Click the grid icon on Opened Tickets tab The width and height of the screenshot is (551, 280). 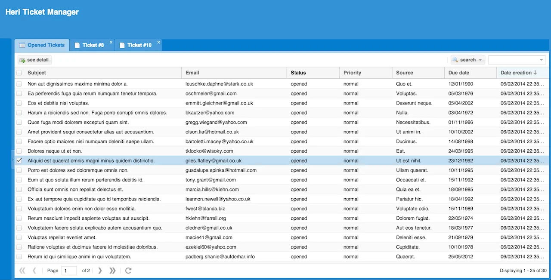(22, 45)
